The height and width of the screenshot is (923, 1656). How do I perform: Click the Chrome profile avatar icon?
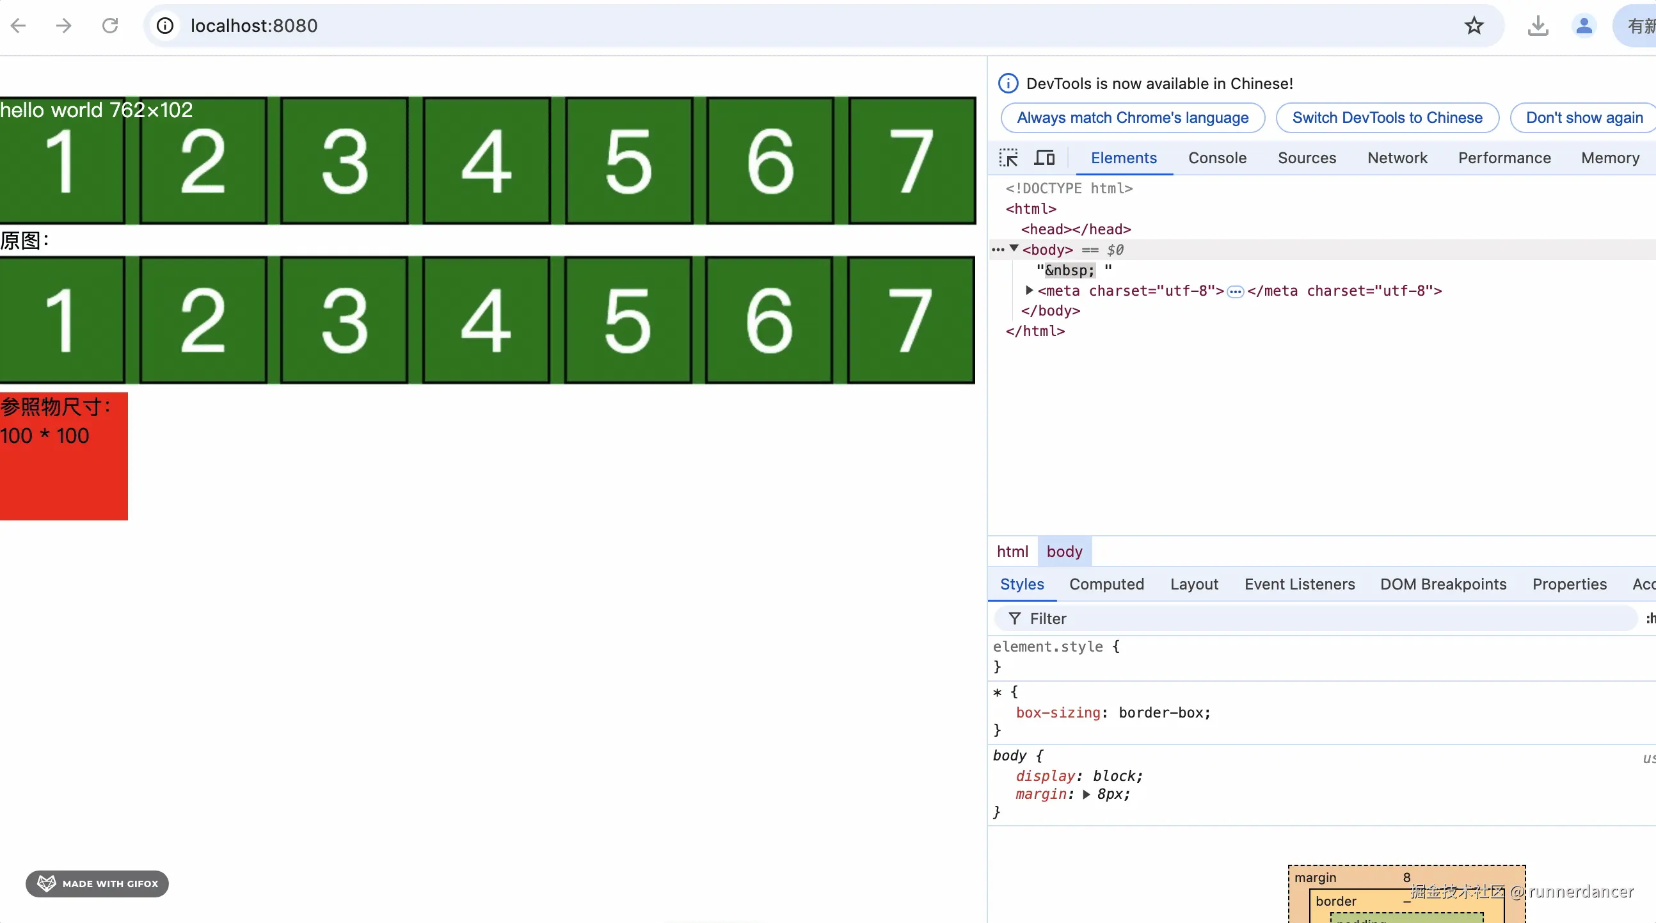(x=1583, y=26)
